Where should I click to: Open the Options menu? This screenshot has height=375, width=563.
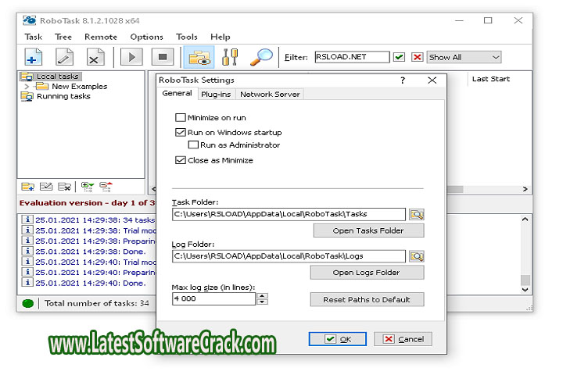(146, 37)
